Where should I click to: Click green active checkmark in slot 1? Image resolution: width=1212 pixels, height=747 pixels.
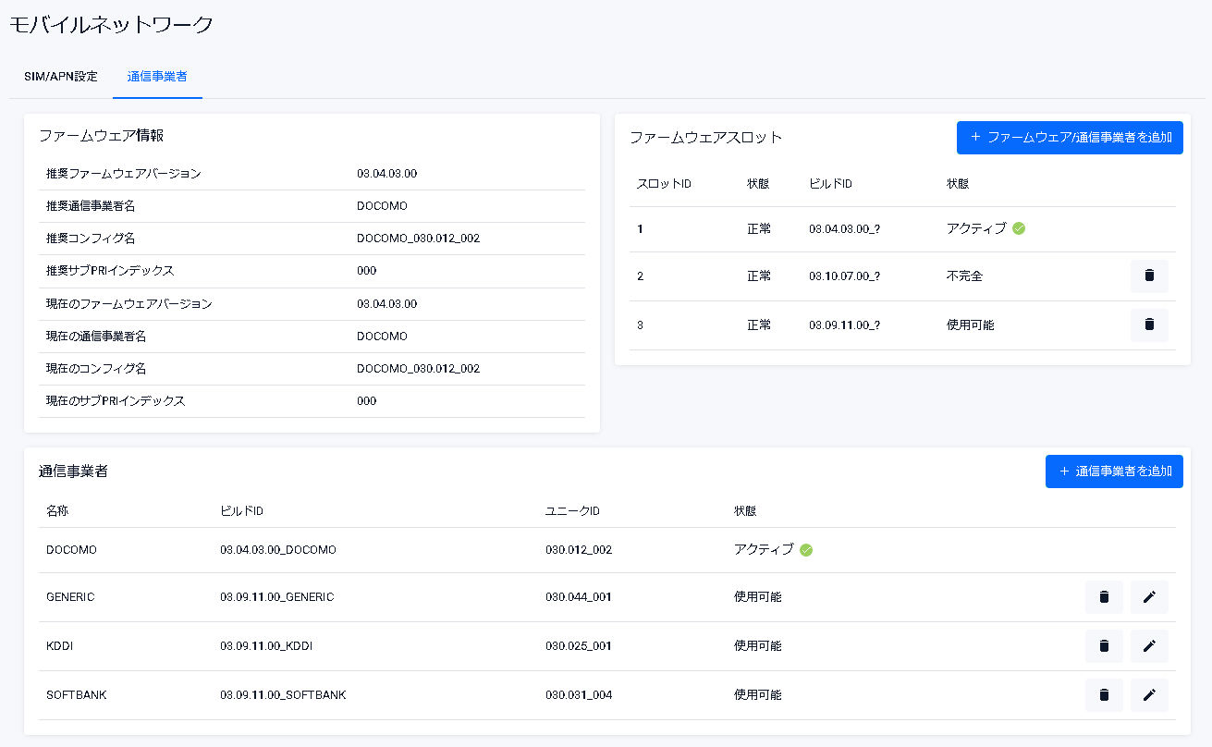pyautogui.click(x=1019, y=228)
